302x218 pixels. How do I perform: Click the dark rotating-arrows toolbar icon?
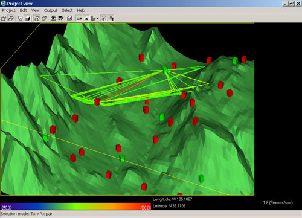tap(60, 19)
